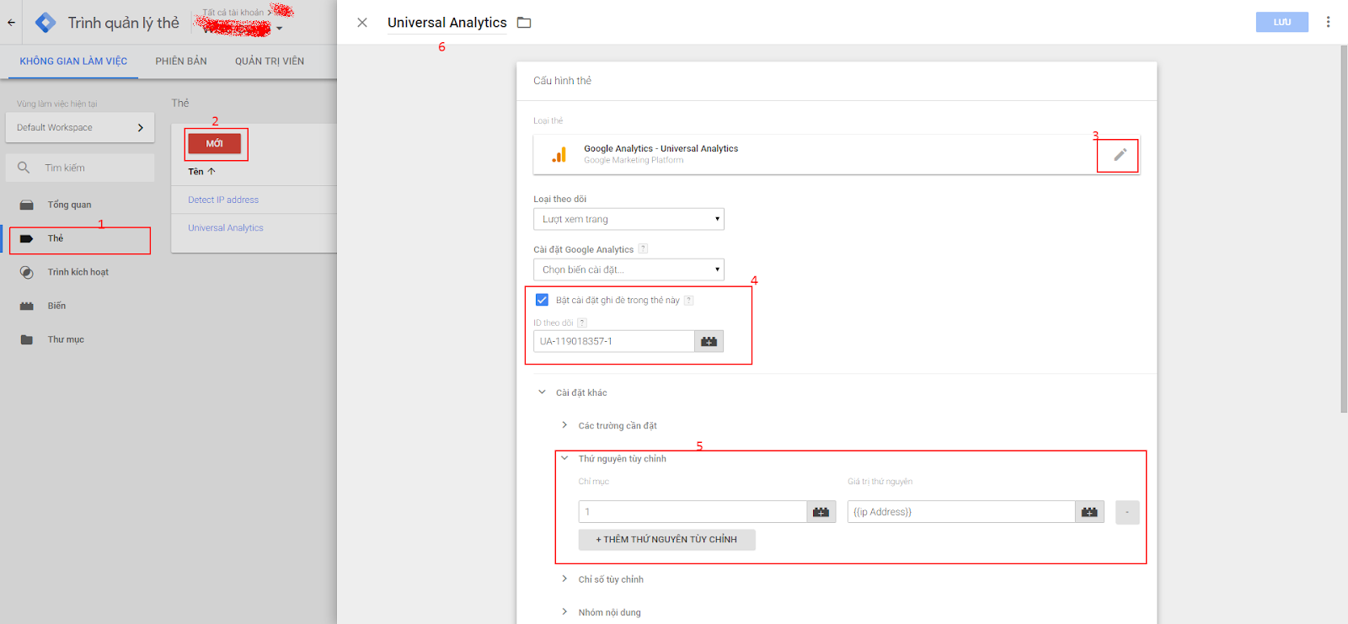This screenshot has width=1348, height=624.
Task: Click the Thư mục folder icon
Action: [27, 339]
